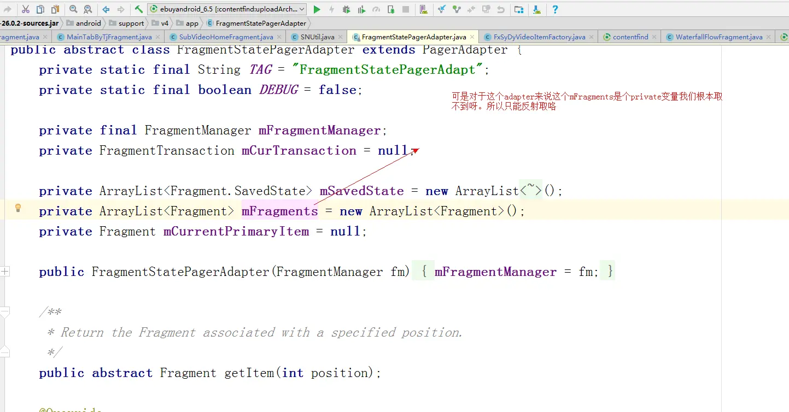The height and width of the screenshot is (412, 789).
Task: Click the getItem method name
Action: pyautogui.click(x=249, y=373)
